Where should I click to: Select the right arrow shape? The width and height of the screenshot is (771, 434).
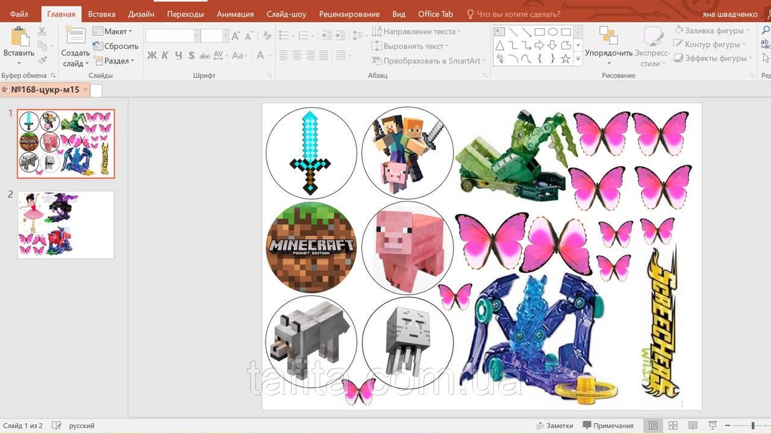click(x=539, y=45)
